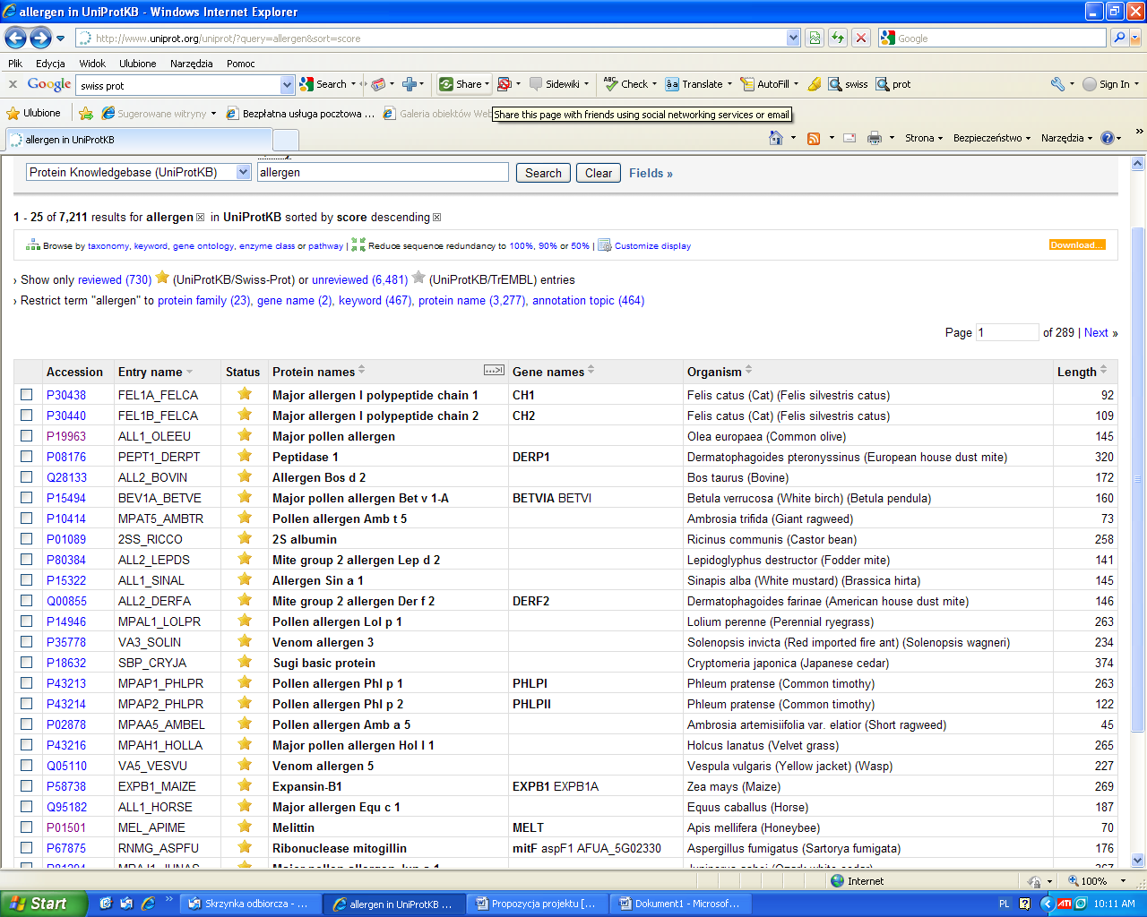Click the Search button next to query

[543, 173]
